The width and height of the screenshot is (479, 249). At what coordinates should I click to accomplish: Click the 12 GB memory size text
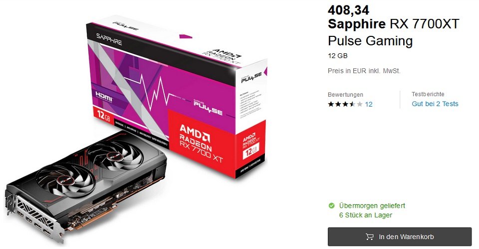[x=338, y=56]
